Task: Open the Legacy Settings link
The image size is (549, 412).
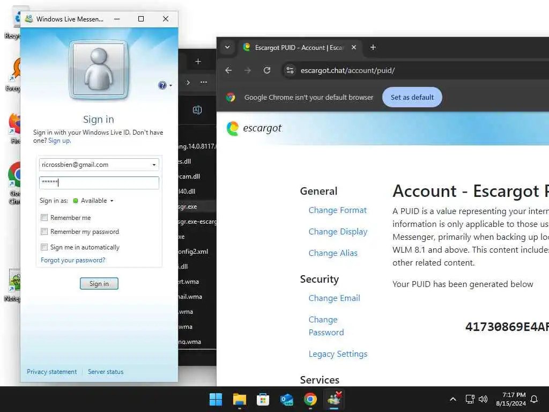Action: coord(338,354)
